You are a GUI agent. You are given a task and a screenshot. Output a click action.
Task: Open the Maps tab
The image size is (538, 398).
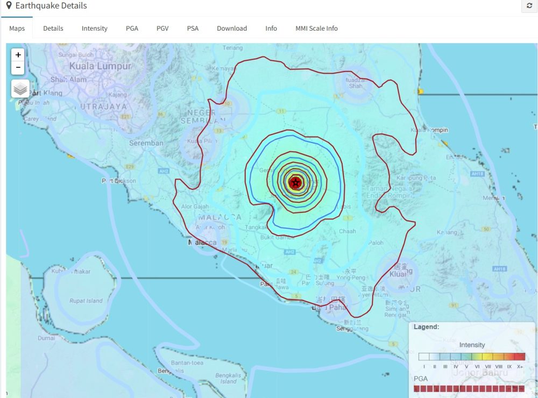pyautogui.click(x=17, y=29)
